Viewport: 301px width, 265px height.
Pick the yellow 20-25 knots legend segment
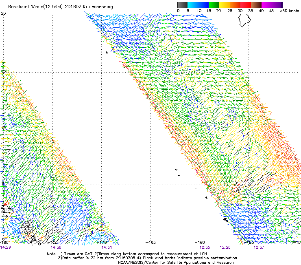225,5
